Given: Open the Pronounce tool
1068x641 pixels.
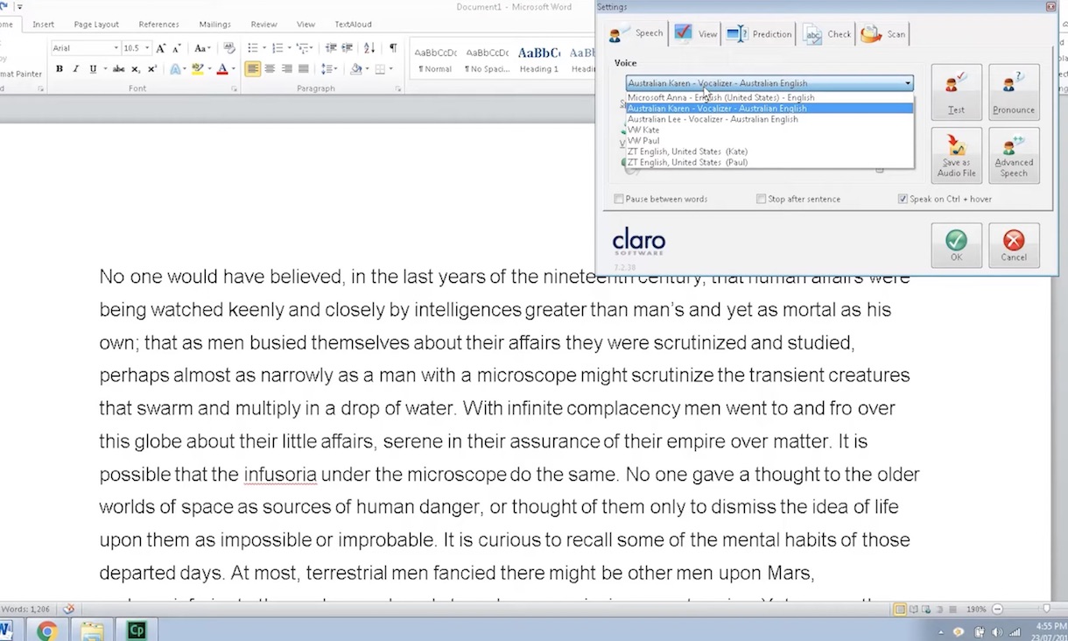Looking at the screenshot, I should 1014,92.
